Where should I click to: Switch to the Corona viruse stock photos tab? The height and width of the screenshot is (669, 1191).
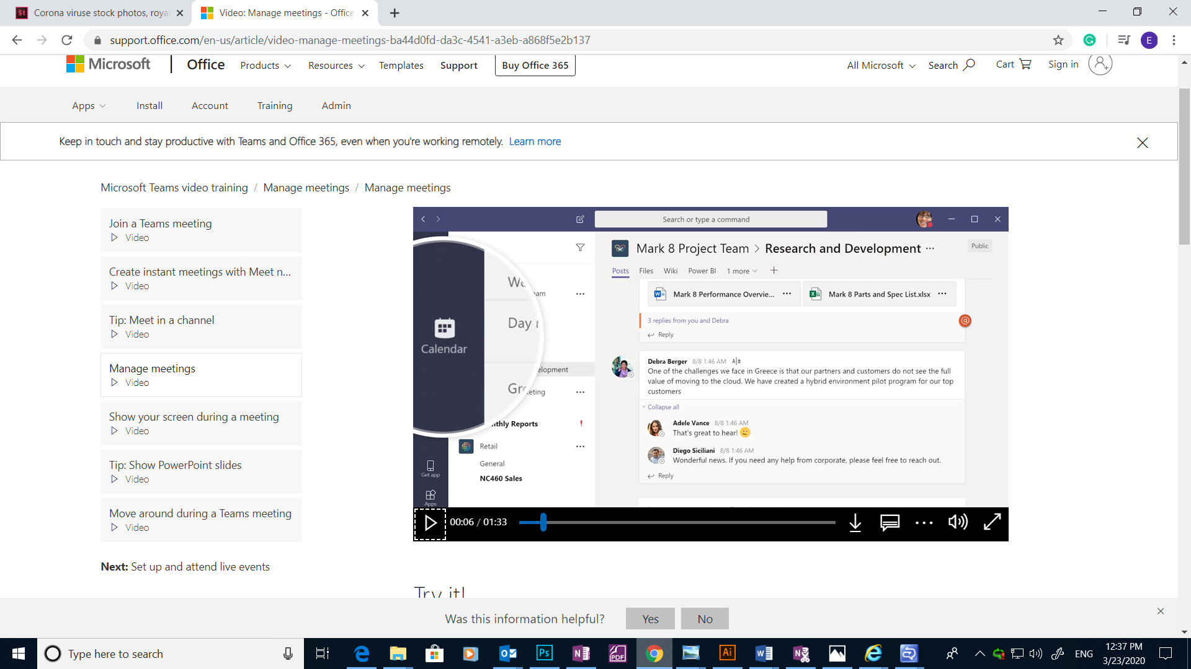click(99, 12)
